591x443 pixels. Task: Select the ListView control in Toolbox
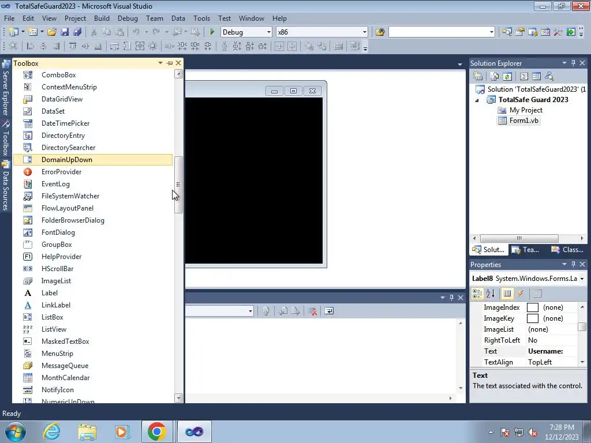tap(93, 329)
